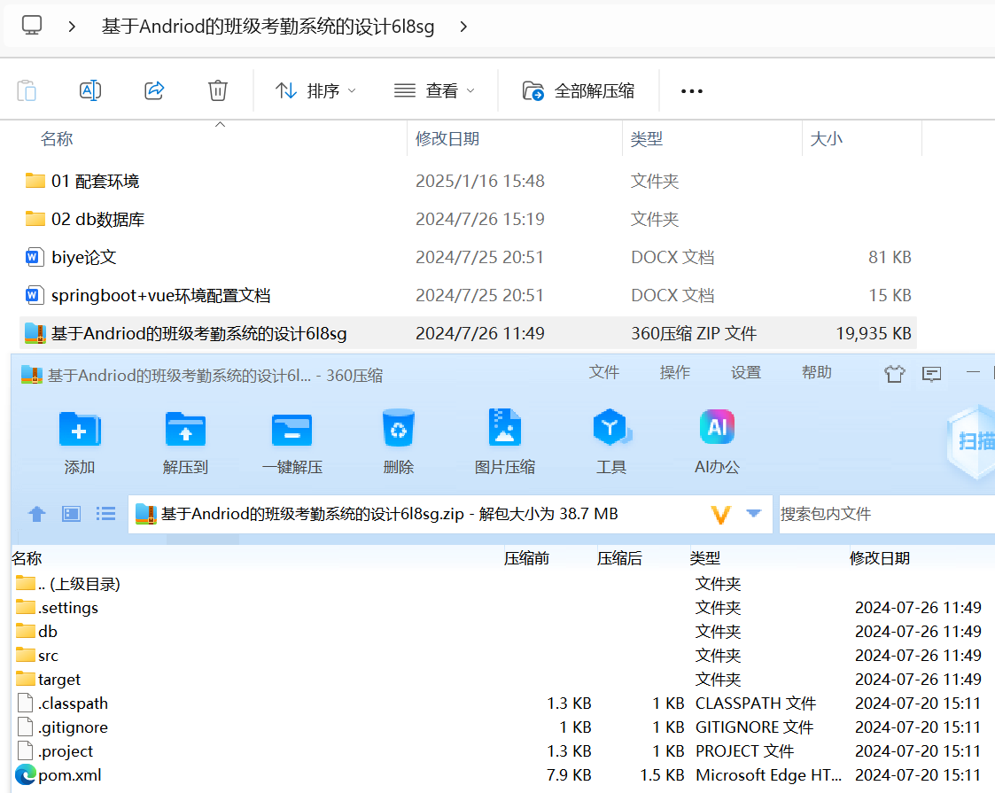Click the 删除 recycle-bin icon in 360压缩
This screenshot has width=995, height=793.
tap(399, 428)
